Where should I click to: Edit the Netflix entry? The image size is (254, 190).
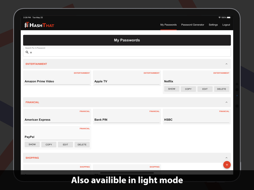coord(205,89)
